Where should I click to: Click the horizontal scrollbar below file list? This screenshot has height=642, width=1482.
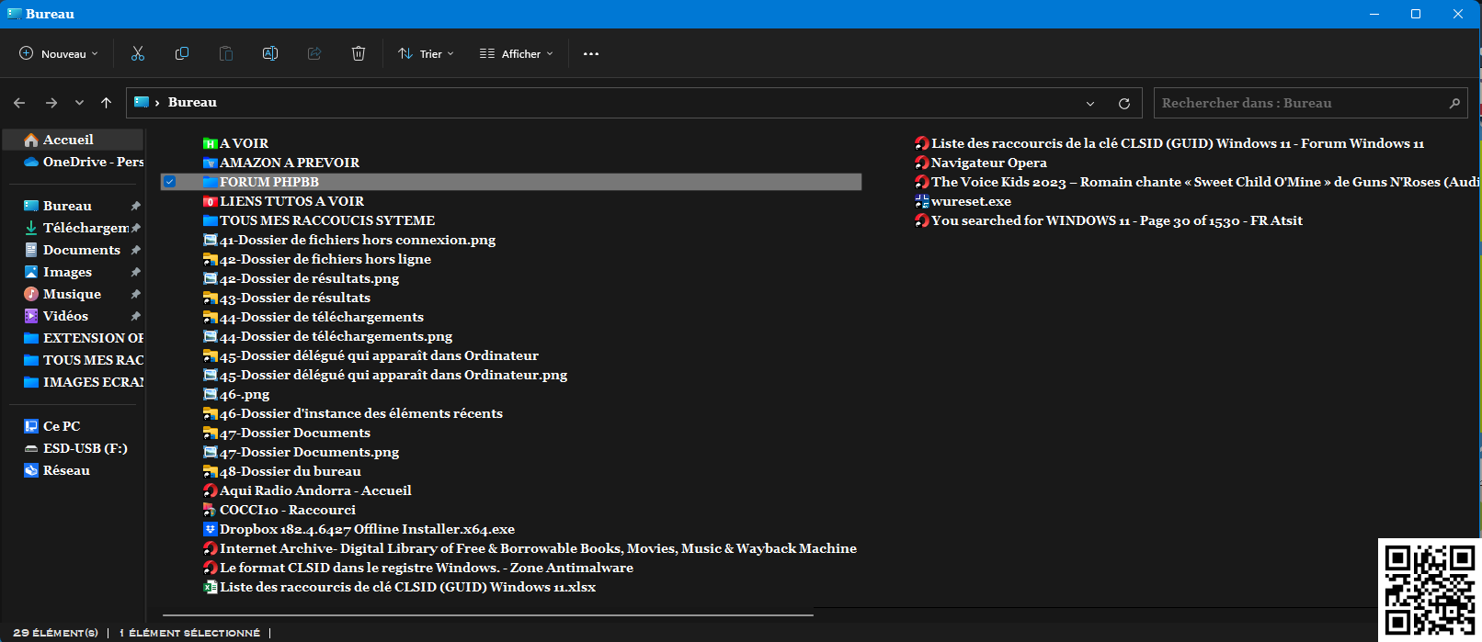(x=487, y=614)
